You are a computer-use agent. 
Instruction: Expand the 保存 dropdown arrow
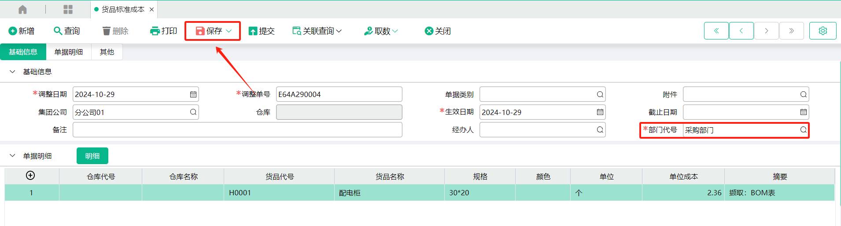[x=229, y=31]
